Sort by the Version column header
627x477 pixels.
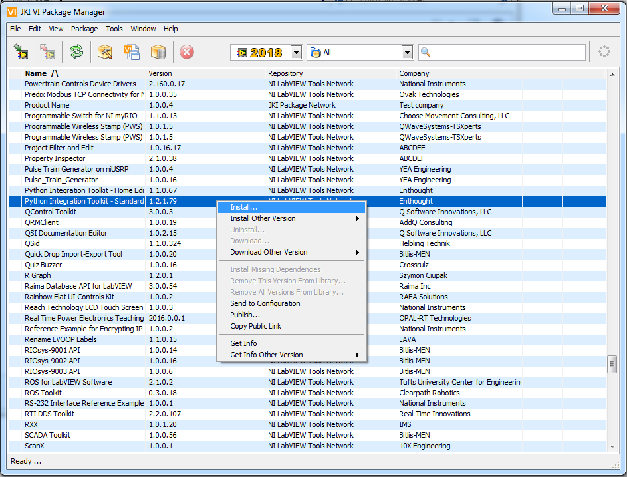(x=205, y=73)
